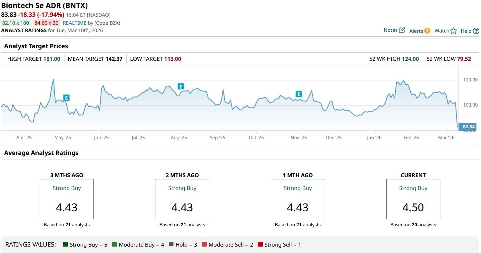The width and height of the screenshot is (481, 253).
Task: Click the Analyst Target Prices heading
Action: [36, 46]
